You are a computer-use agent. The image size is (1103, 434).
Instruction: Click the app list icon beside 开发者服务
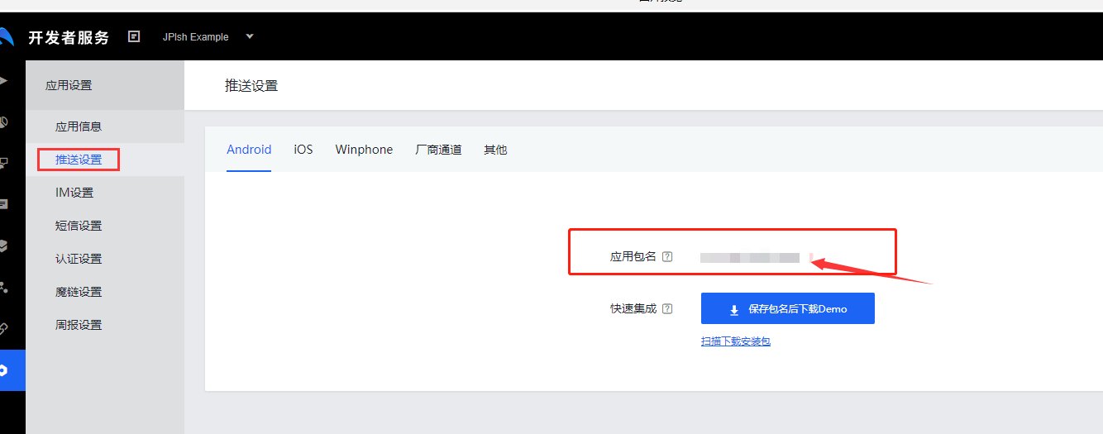click(x=134, y=36)
